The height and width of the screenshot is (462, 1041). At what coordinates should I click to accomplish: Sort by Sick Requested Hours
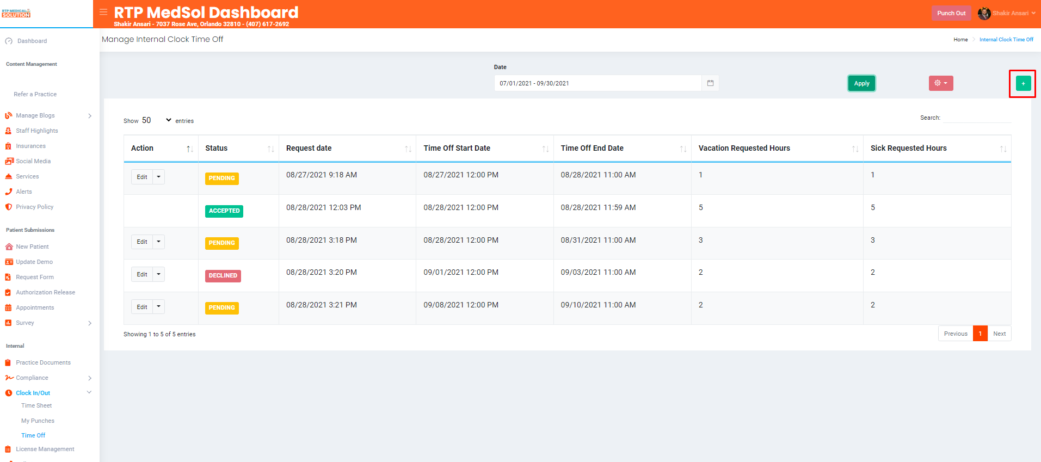click(937, 148)
